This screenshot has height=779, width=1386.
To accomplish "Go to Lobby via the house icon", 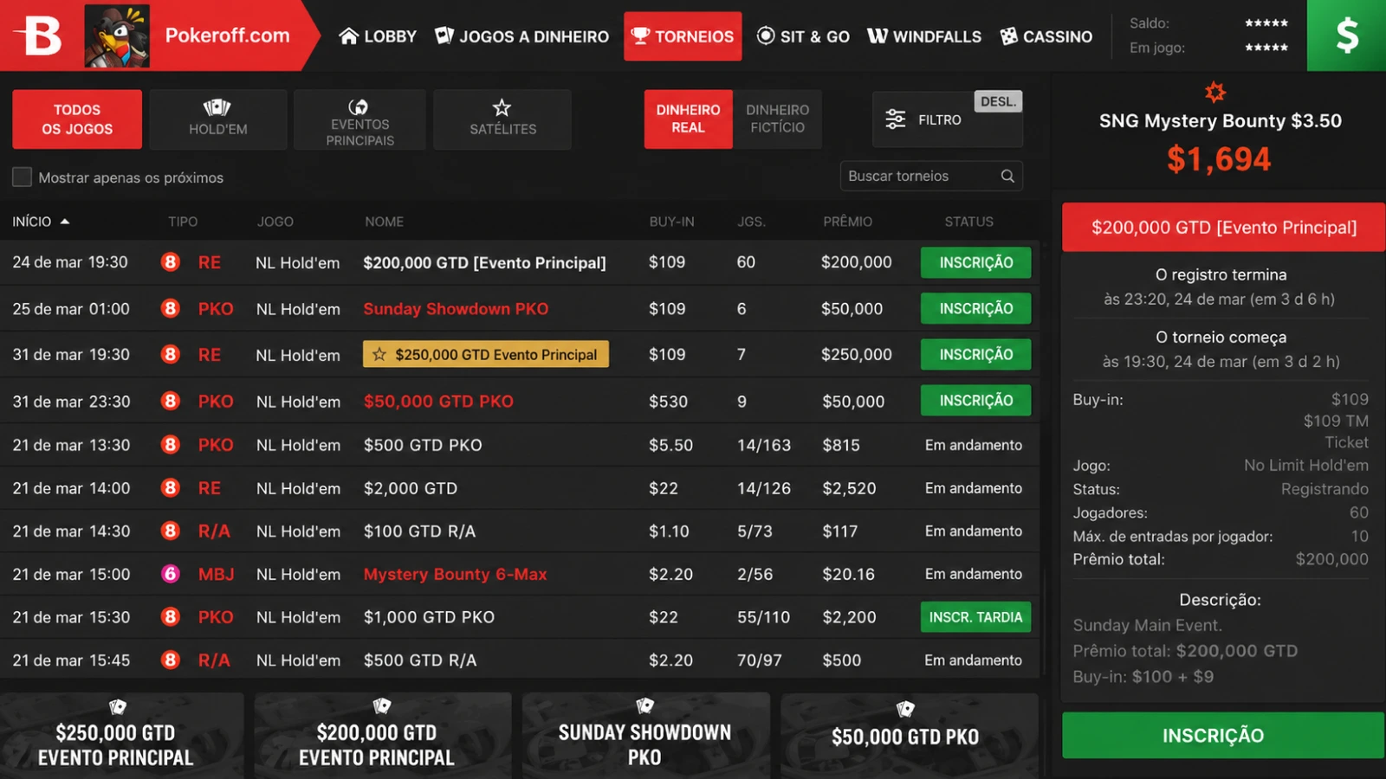I will pyautogui.click(x=348, y=36).
